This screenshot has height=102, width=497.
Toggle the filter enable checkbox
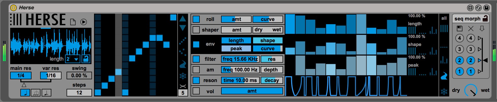(x=196, y=59)
